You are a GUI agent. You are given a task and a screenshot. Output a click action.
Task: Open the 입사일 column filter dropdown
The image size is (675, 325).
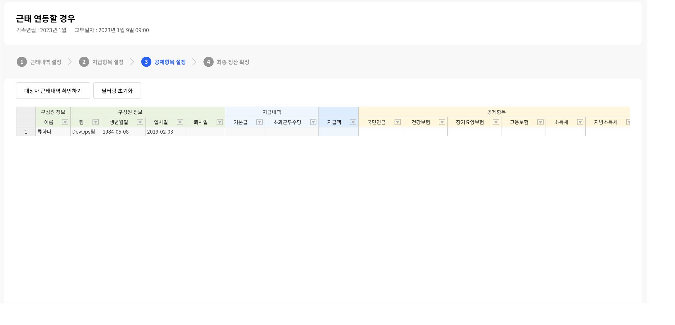pyautogui.click(x=180, y=122)
